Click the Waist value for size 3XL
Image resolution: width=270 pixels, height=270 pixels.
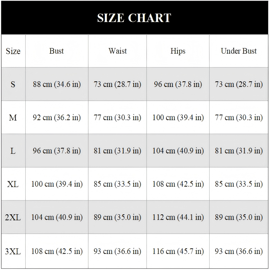(117, 251)
